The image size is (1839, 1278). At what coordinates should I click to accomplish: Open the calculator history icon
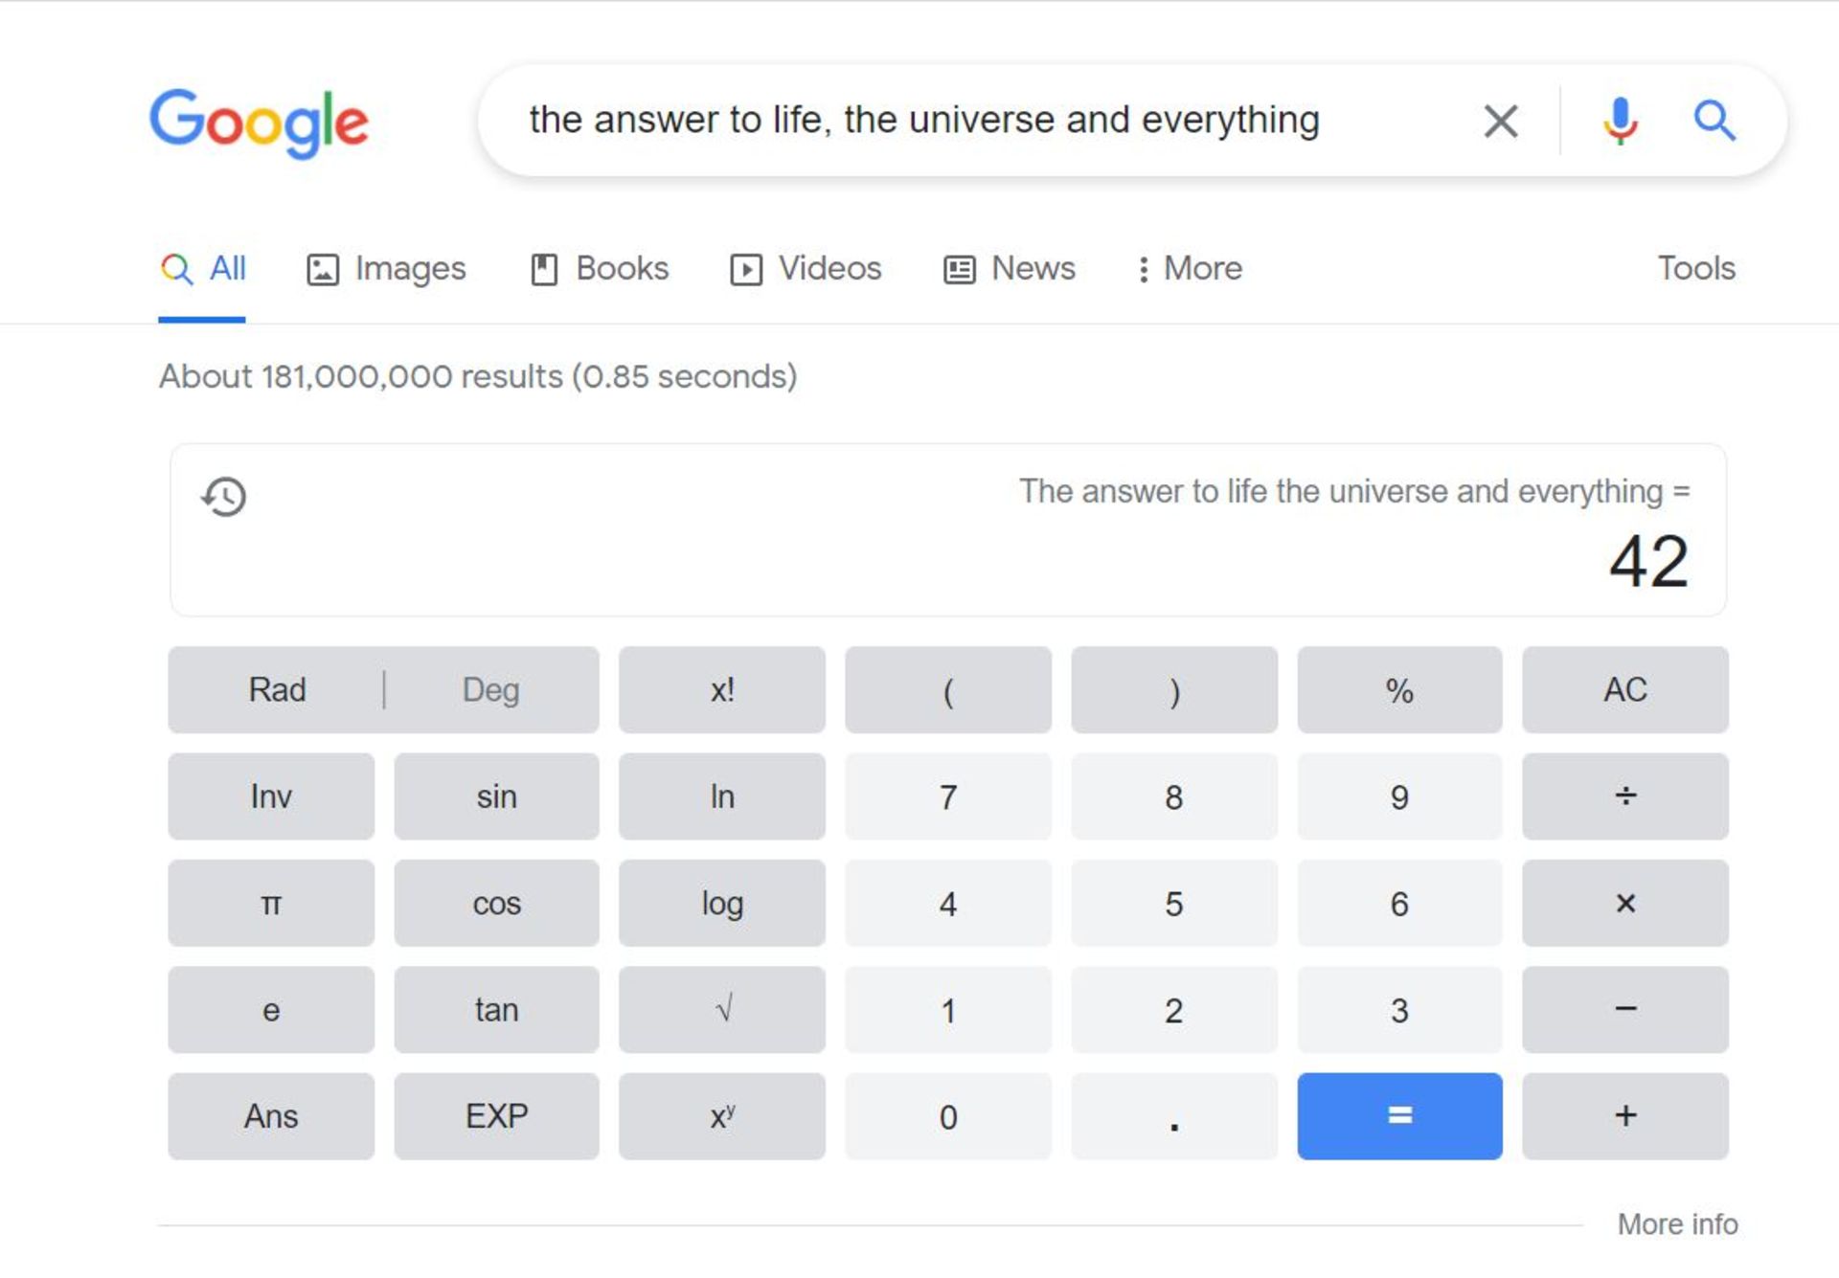click(x=223, y=496)
